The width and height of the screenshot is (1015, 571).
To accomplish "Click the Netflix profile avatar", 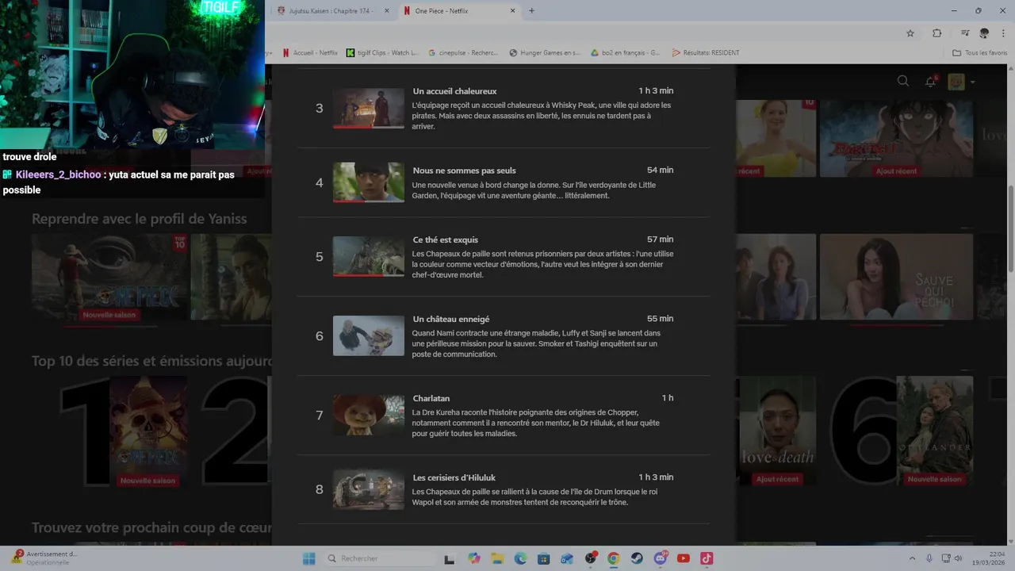I will tap(956, 82).
